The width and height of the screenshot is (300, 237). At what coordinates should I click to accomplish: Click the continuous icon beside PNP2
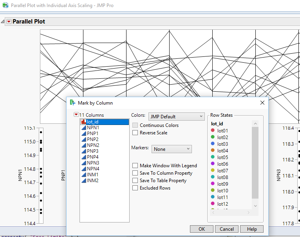click(x=83, y=139)
